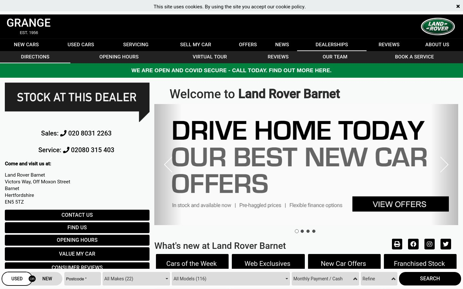
Task: Click the black Search button
Action: [430, 279]
